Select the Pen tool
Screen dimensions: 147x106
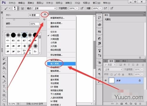coord(4,82)
